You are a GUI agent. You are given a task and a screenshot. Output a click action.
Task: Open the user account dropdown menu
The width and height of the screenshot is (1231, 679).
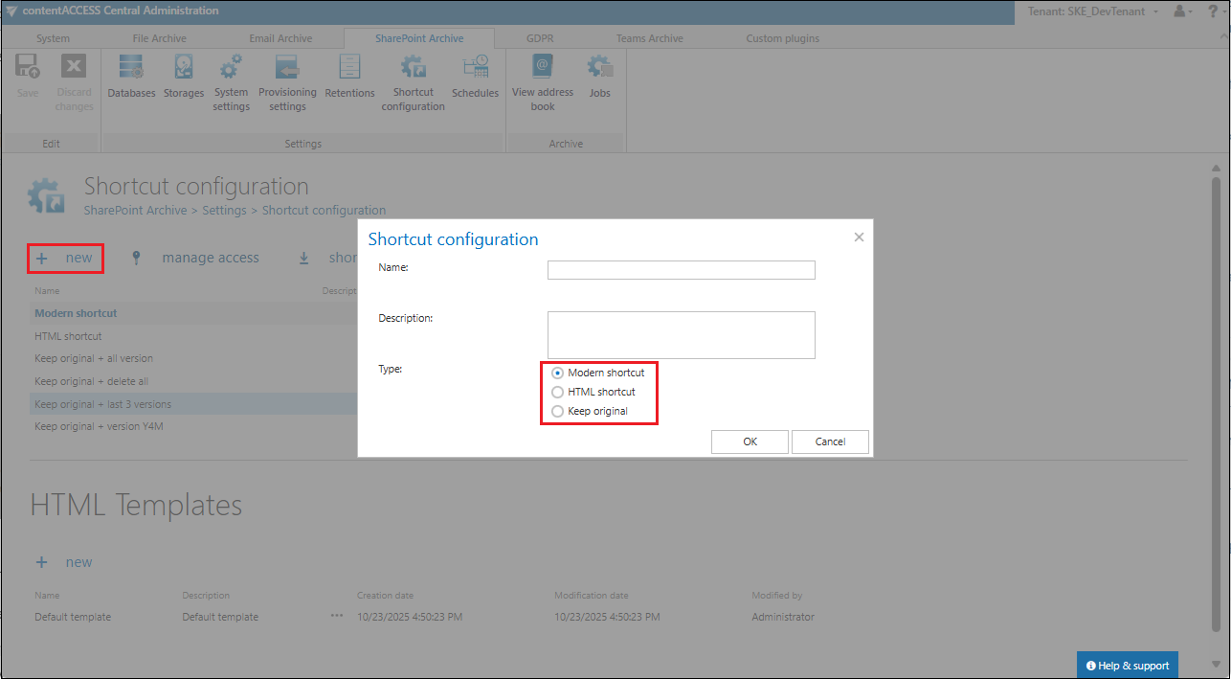1183,11
